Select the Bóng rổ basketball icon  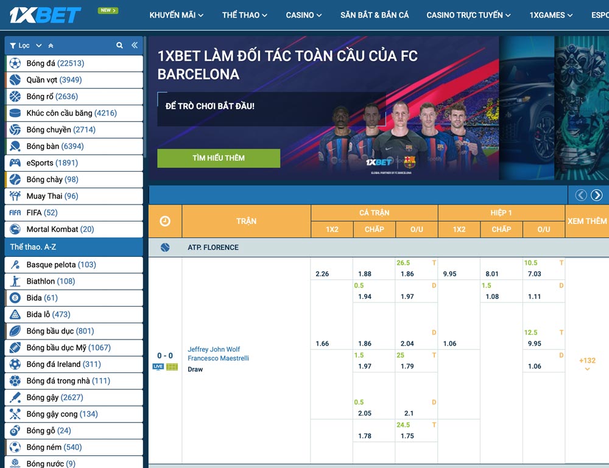pyautogui.click(x=15, y=96)
